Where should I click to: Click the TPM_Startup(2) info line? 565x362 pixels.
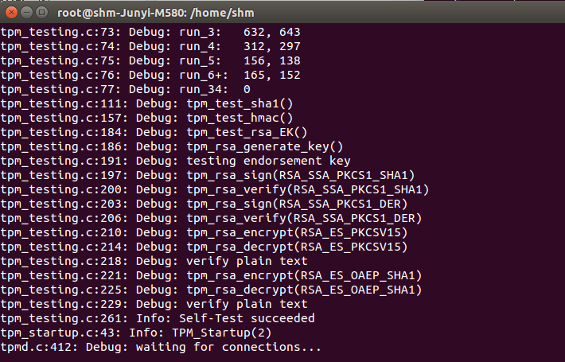[136, 333]
